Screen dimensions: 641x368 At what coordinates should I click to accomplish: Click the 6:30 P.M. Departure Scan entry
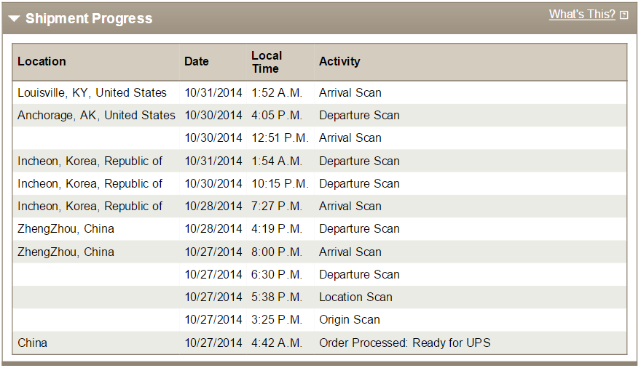pyautogui.click(x=320, y=275)
